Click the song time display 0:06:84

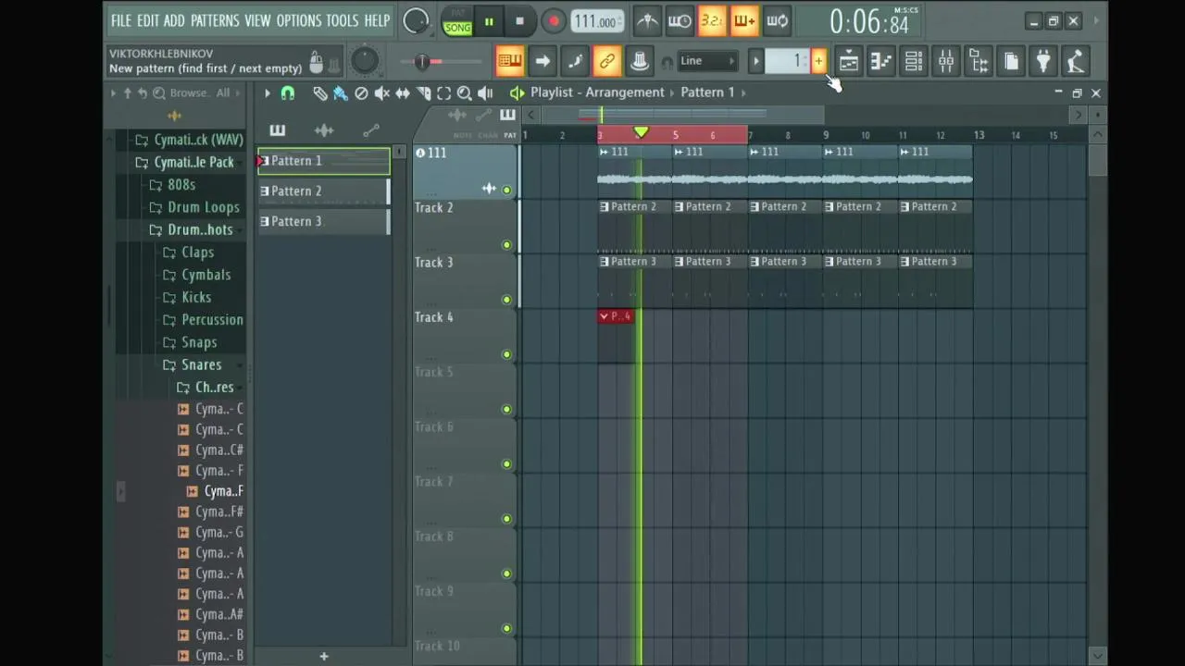click(868, 21)
